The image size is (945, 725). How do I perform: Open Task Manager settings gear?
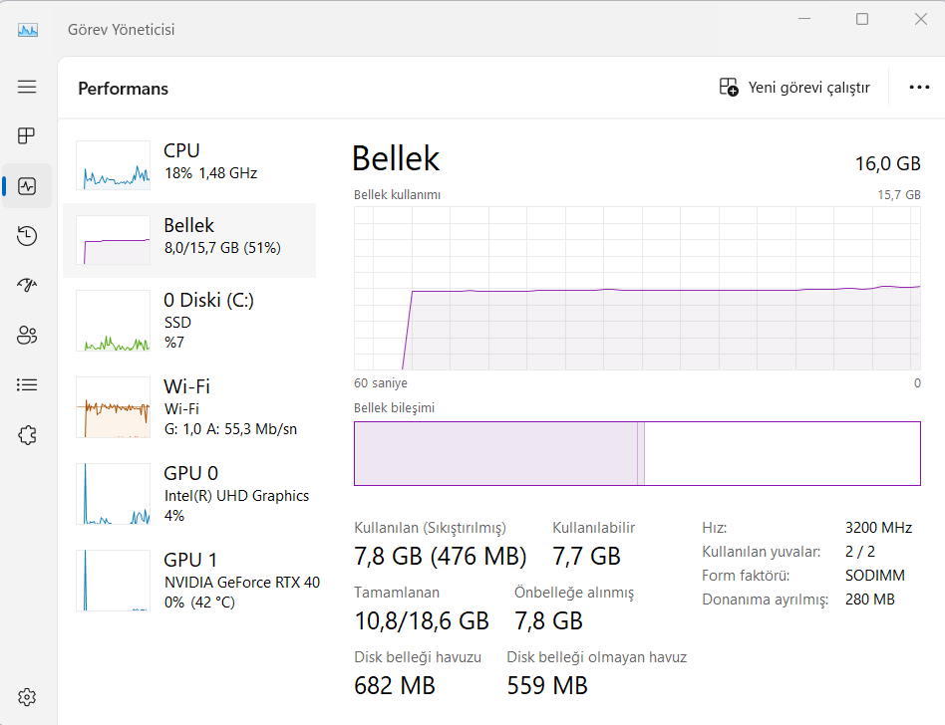click(27, 696)
